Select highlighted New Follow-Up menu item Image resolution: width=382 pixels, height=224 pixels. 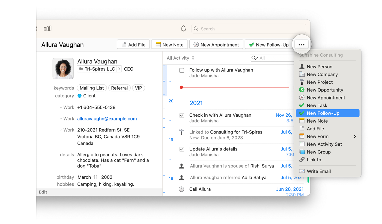click(328, 113)
